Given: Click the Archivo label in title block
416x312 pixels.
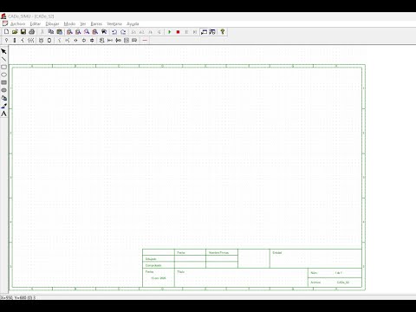Looking at the screenshot, I should (x=315, y=283).
